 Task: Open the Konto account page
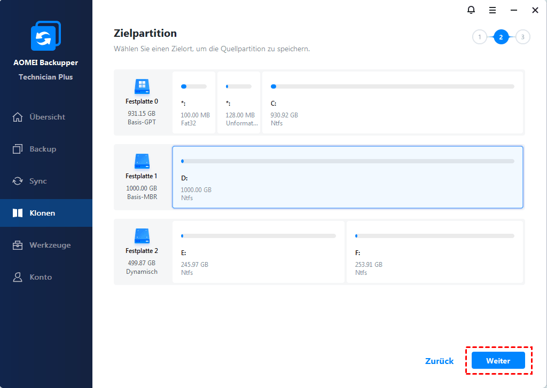pyautogui.click(x=41, y=277)
